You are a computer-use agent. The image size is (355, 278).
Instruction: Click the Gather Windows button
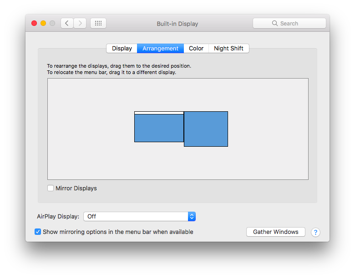275,232
